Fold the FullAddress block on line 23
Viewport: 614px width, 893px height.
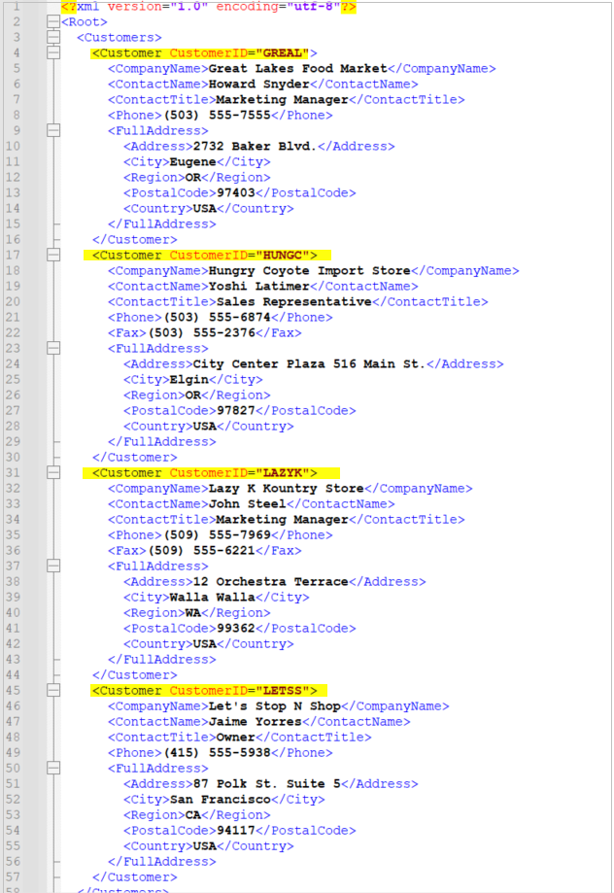pos(52,348)
